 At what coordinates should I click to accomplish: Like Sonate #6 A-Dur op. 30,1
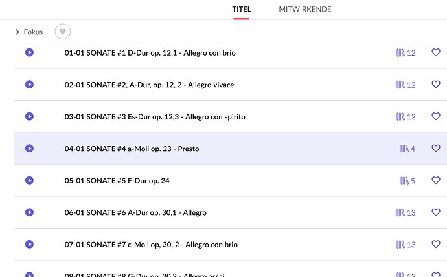click(x=436, y=212)
